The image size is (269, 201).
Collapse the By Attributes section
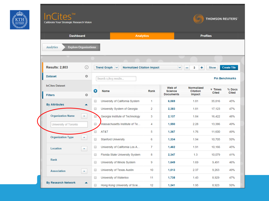tap(86, 105)
